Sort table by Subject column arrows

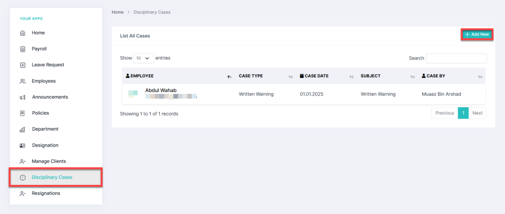point(412,76)
